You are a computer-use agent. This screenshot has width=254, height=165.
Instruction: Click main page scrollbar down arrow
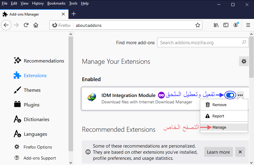pyautogui.click(x=251, y=163)
